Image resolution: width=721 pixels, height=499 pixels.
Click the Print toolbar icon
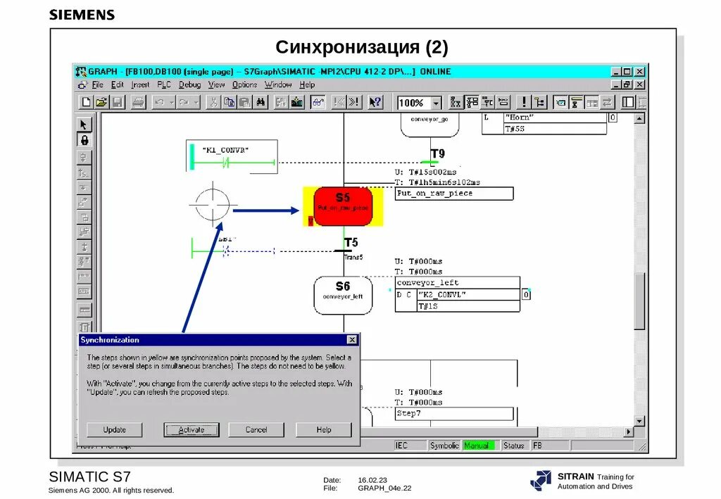point(138,102)
